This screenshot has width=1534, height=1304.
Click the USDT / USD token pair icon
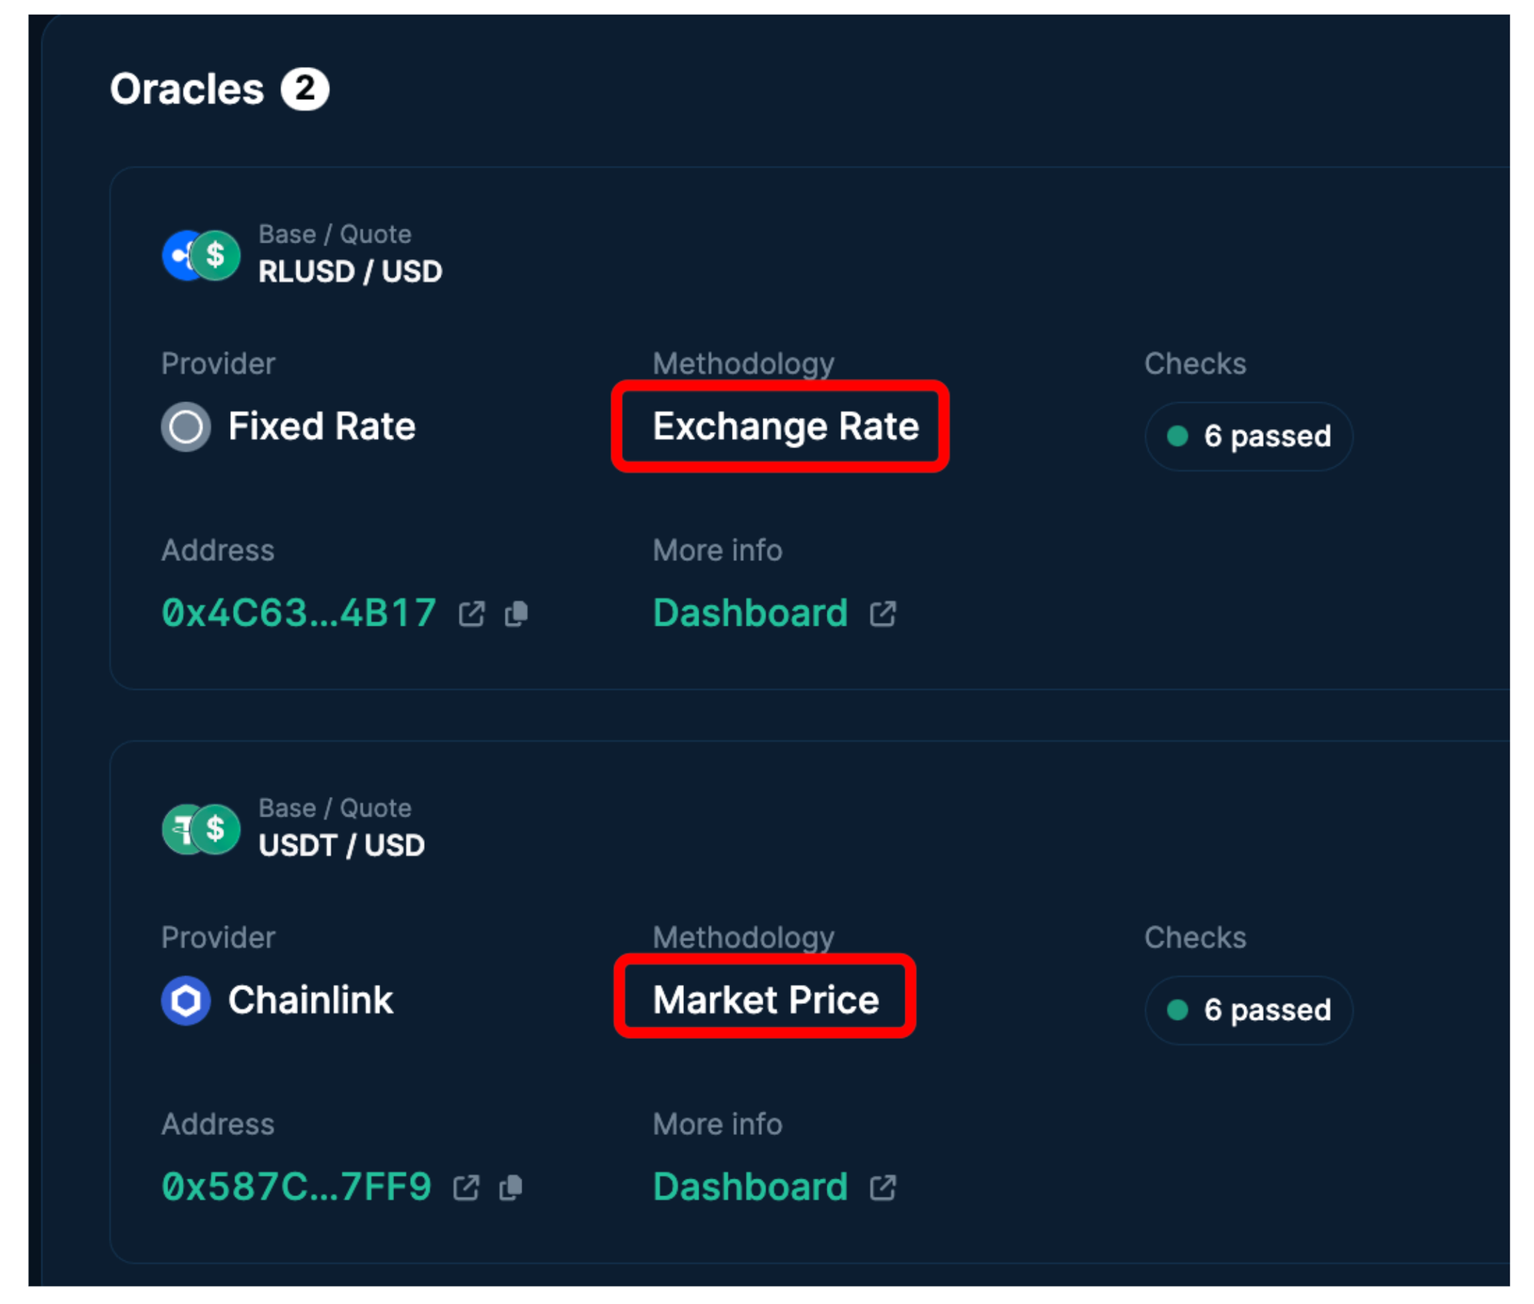[201, 829]
